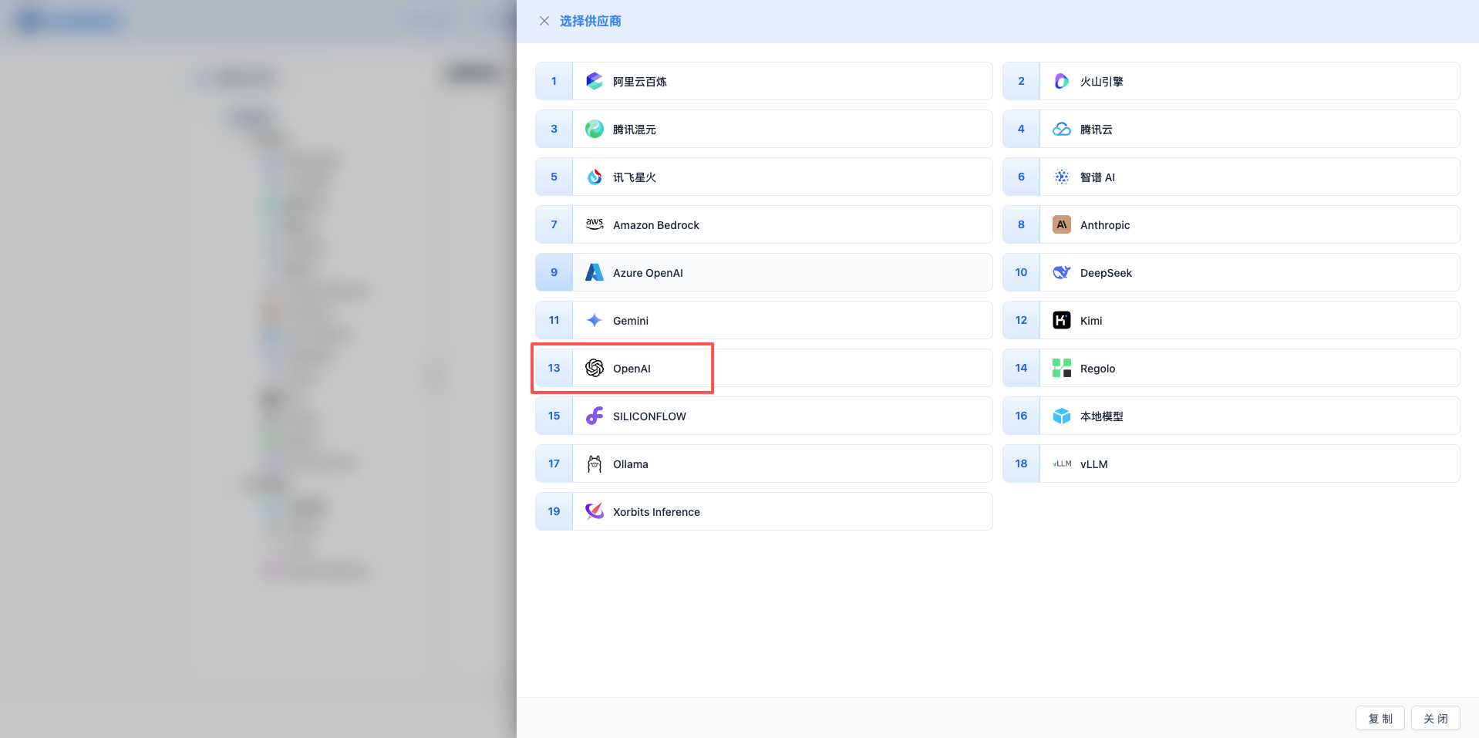Click the vLLM provider icon

(x=1061, y=463)
